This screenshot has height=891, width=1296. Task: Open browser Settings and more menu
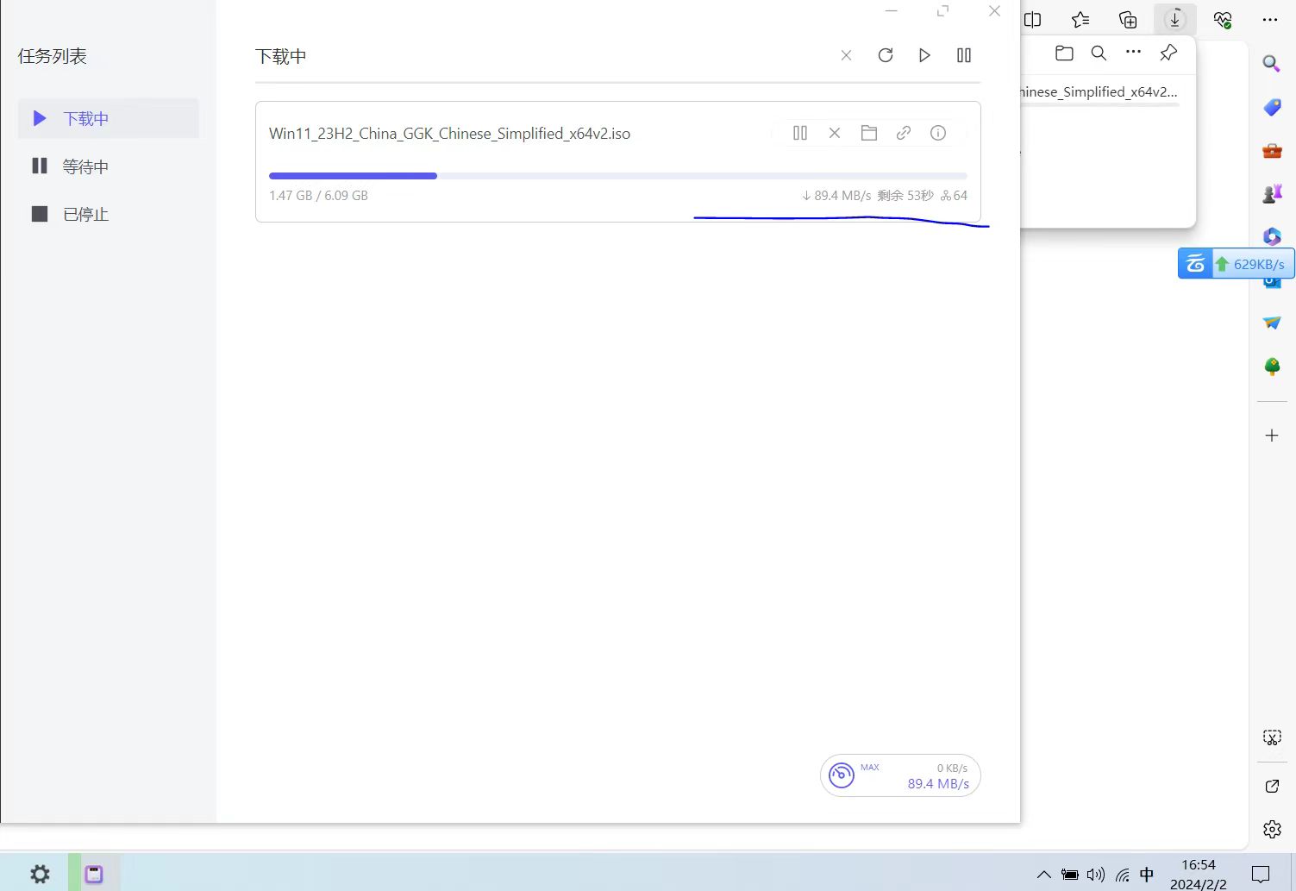1270,19
